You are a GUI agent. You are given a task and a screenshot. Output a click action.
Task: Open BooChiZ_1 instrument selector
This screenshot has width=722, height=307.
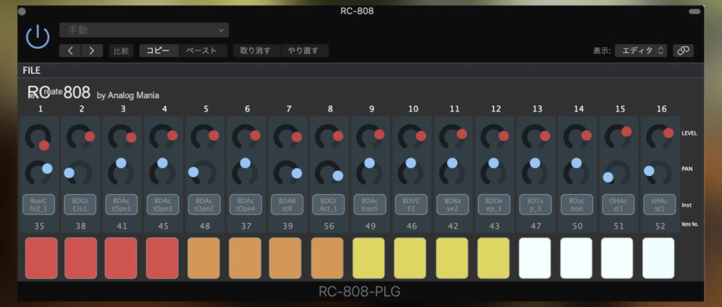(x=39, y=205)
